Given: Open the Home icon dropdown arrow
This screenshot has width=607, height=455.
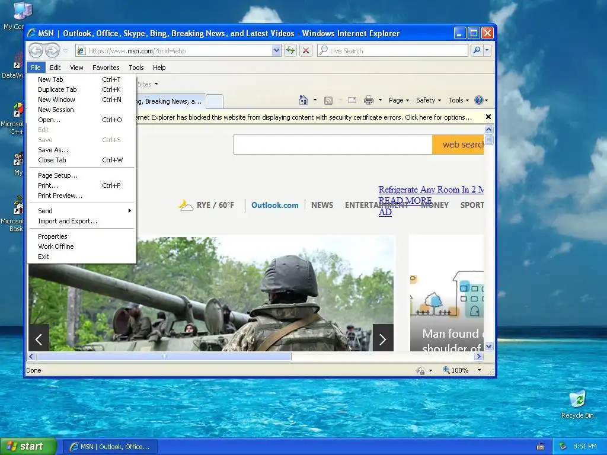Looking at the screenshot, I should click(x=315, y=100).
